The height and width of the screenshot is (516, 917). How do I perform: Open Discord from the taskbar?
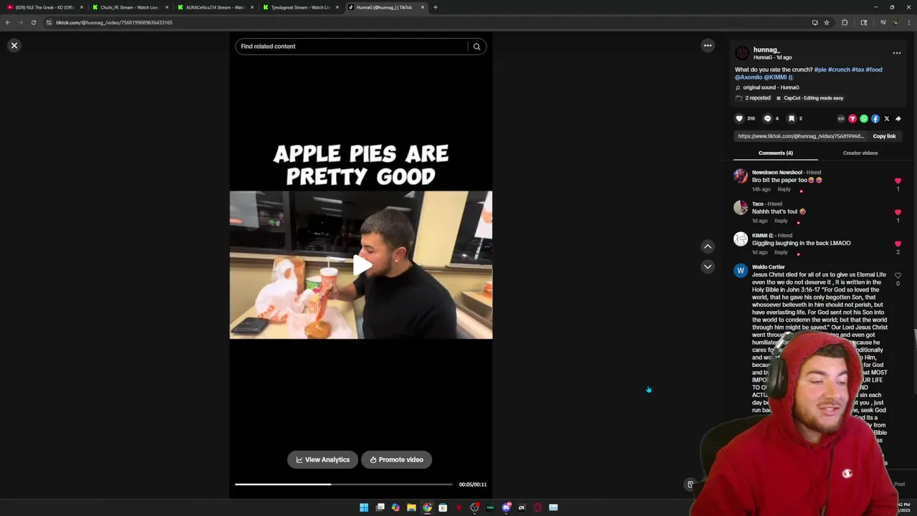[x=506, y=507]
